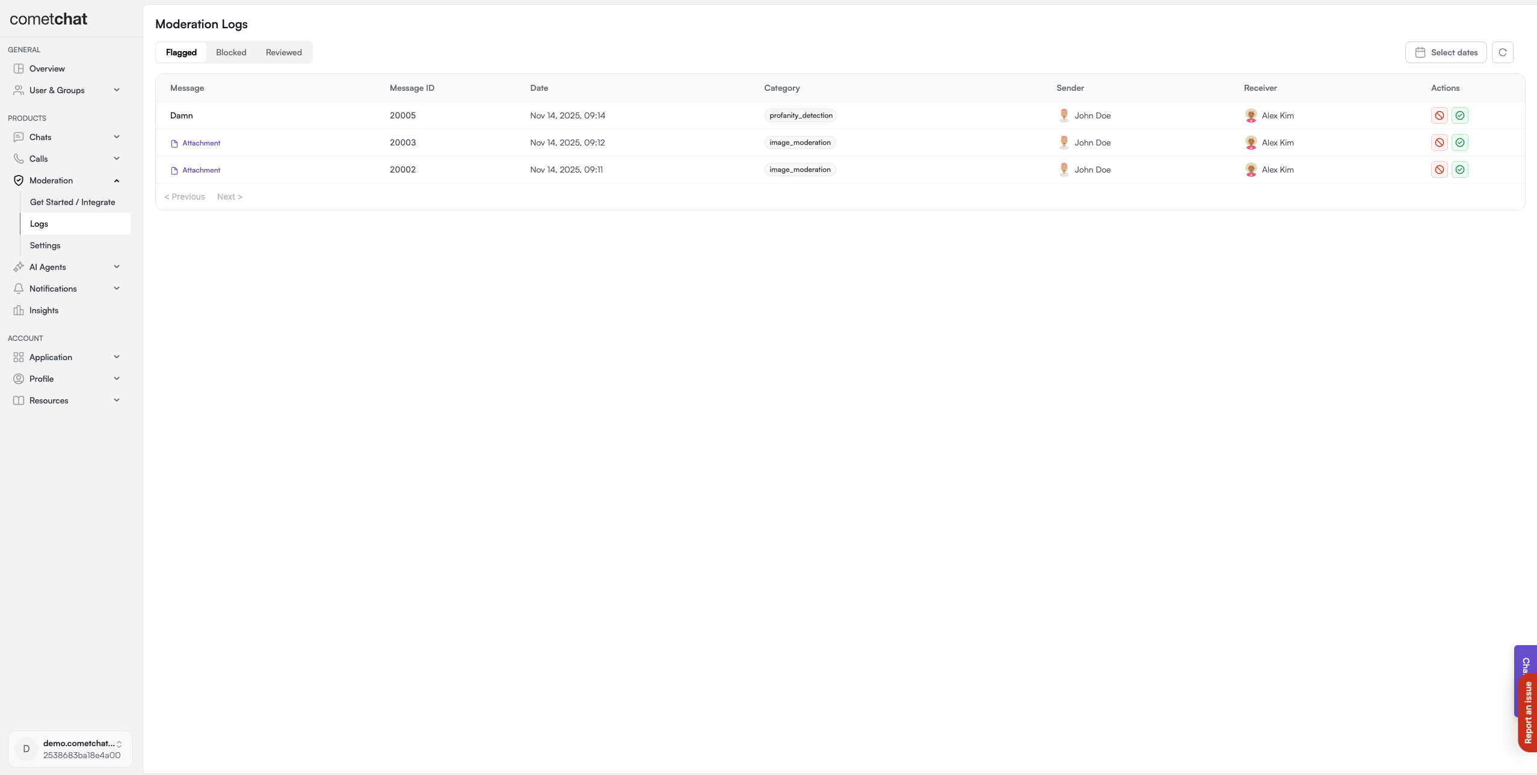Click the Next pagination button
Image resolution: width=1537 pixels, height=775 pixels.
[x=229, y=197]
